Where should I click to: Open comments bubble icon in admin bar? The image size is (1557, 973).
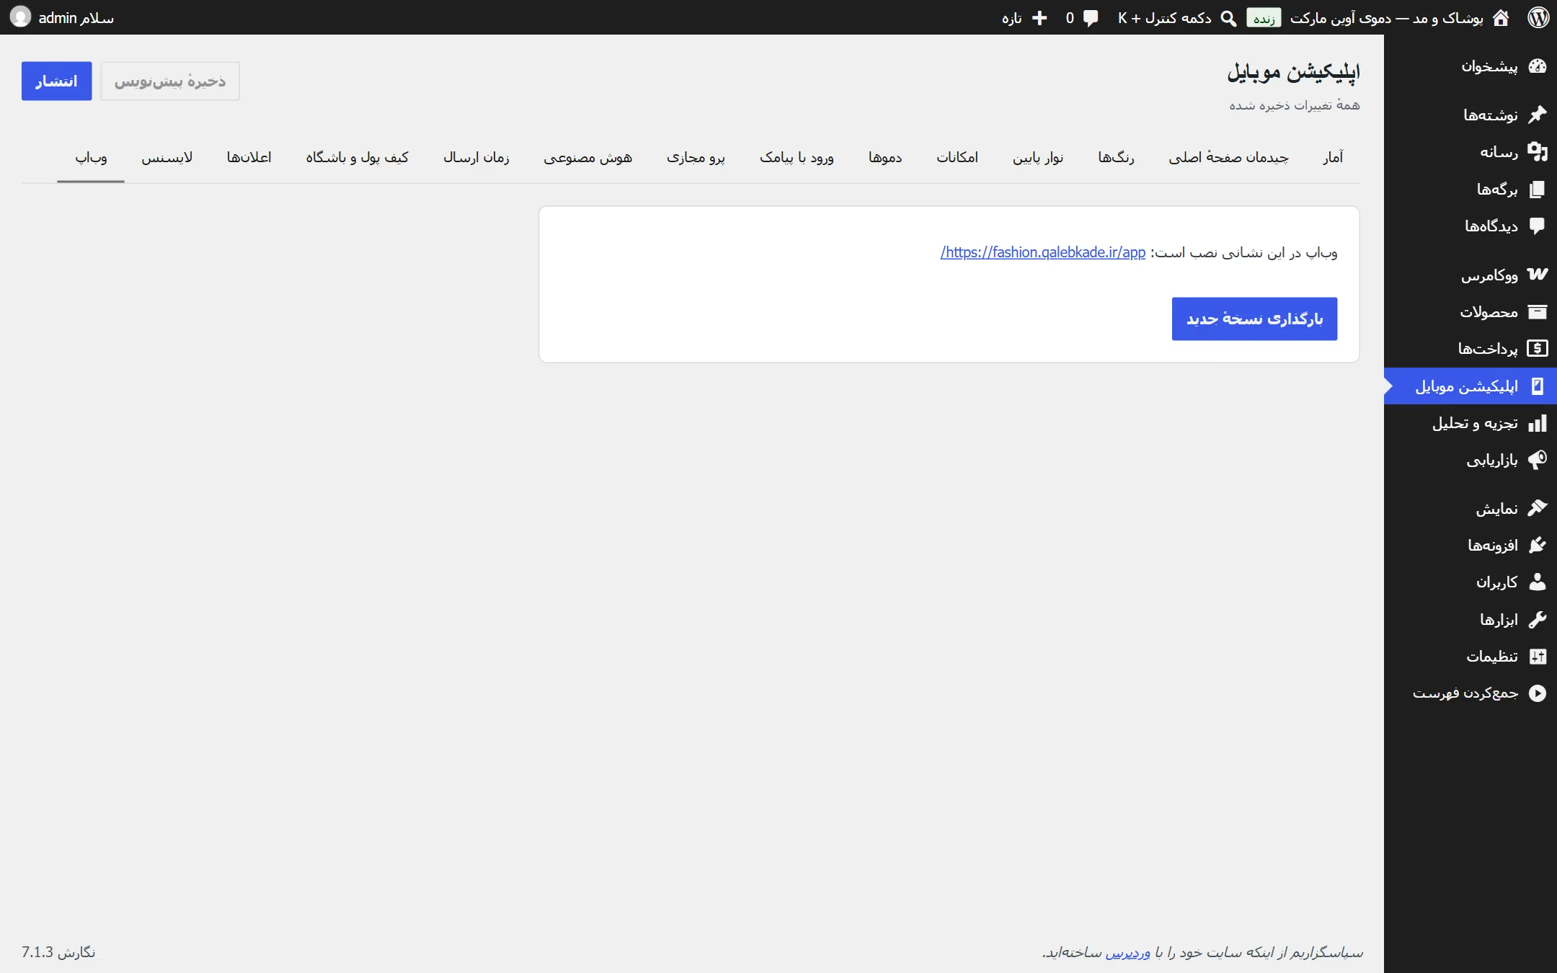pos(1091,18)
